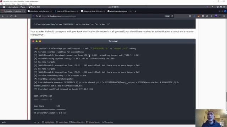The width and height of the screenshot is (227, 127).
Task: Open a new browser tab
Action: pos(135,11)
